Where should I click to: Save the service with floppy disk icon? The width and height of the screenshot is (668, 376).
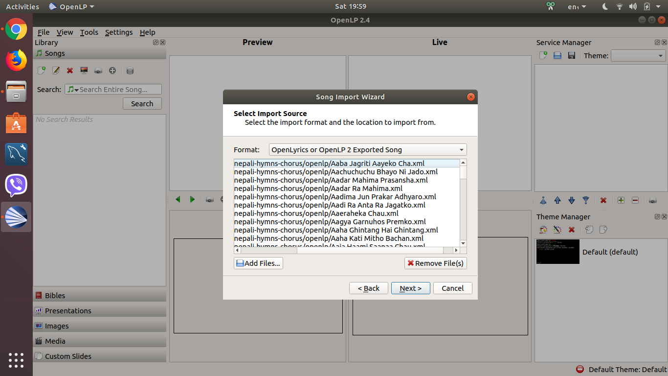tap(571, 56)
